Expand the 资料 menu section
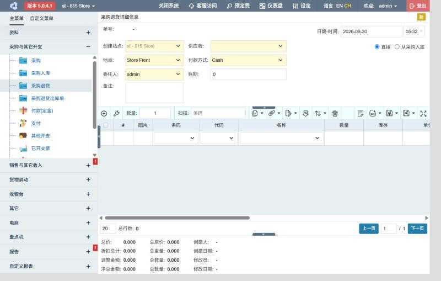 88,33
